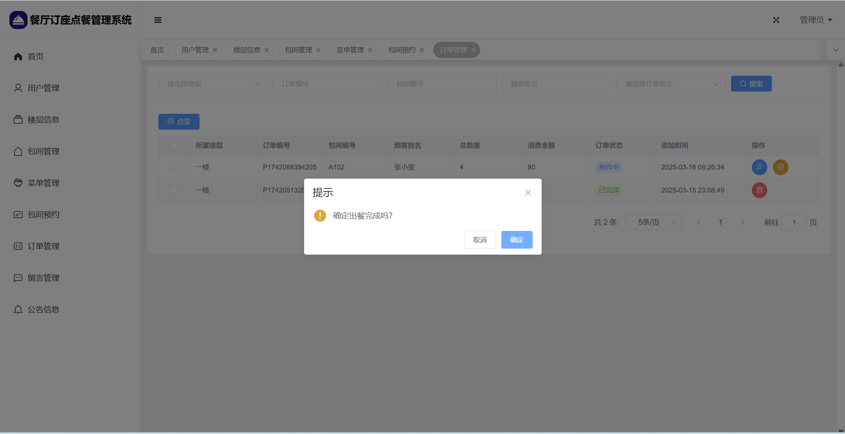
Task: Click the 顾客姓名 search input field
Action: [x=556, y=84]
